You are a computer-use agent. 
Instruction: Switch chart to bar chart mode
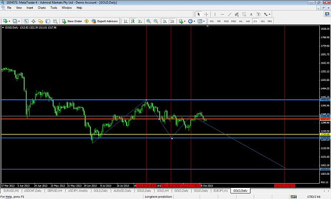[126, 21]
